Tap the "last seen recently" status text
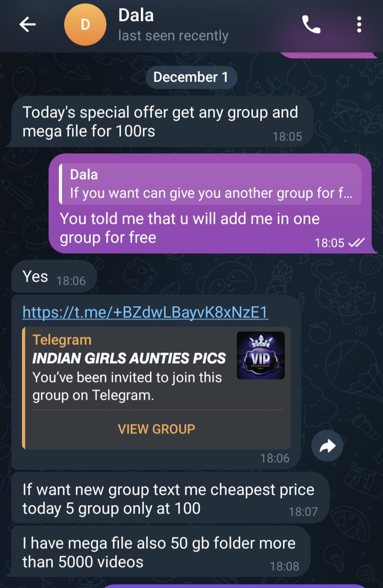This screenshot has height=588, width=383. pyautogui.click(x=173, y=36)
